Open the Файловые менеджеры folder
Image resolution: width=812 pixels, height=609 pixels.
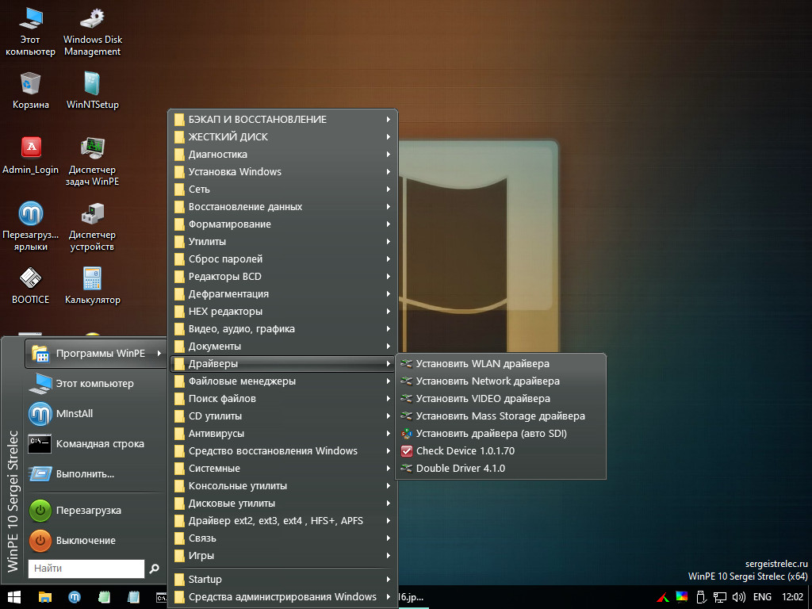(x=283, y=381)
